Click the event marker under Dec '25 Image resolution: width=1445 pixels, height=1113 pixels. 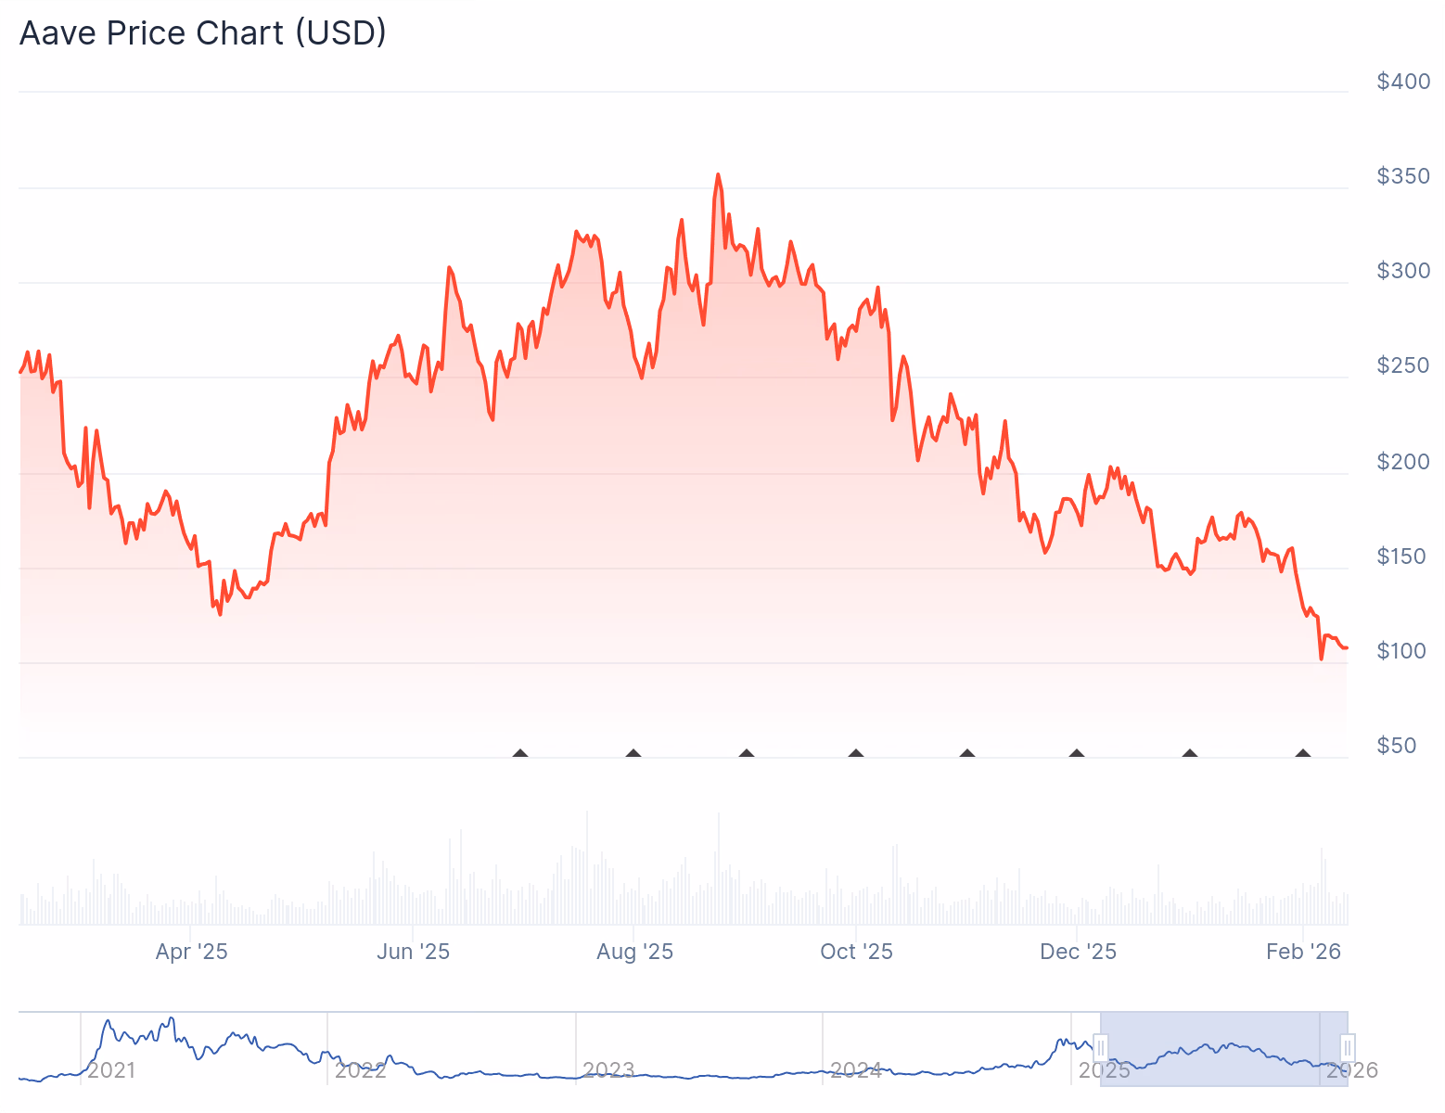[x=1077, y=752]
